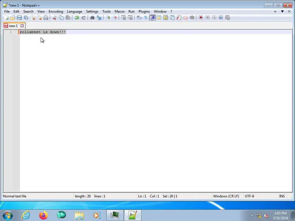Print the document using printer icon
Image resolution: width=295 pixels, height=221 pixels.
(x=46, y=18)
